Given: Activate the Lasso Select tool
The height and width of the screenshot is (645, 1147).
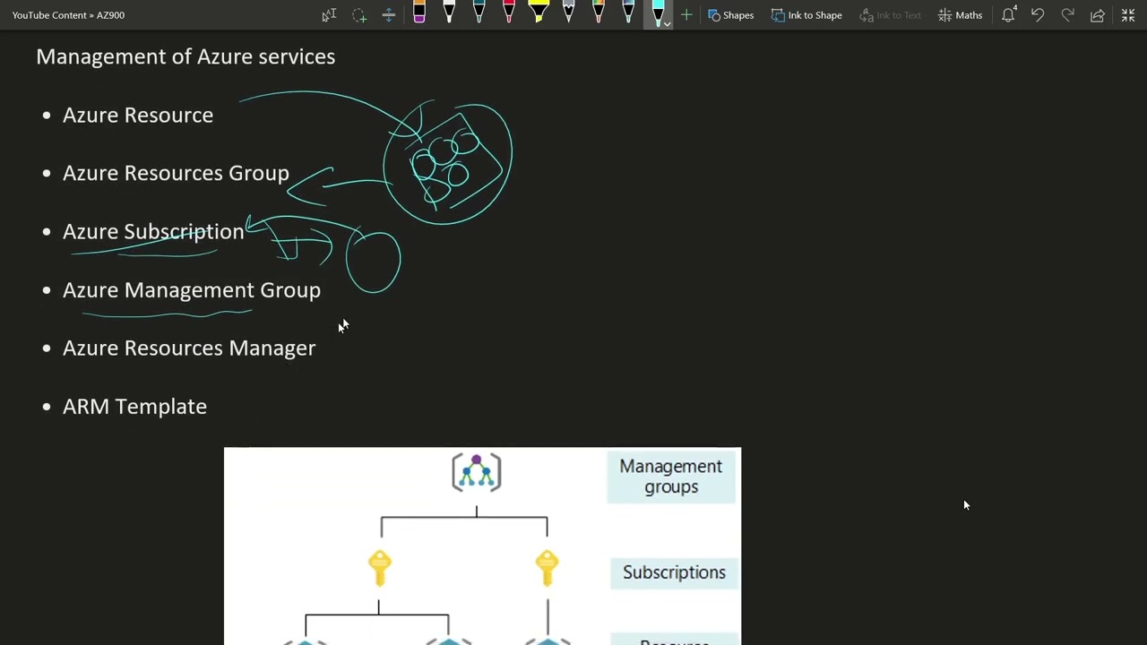Looking at the screenshot, I should 359,15.
